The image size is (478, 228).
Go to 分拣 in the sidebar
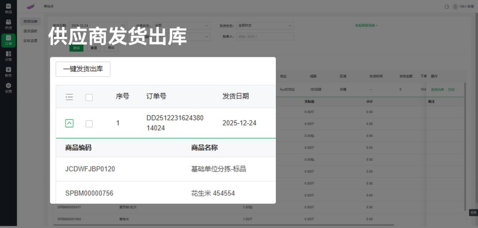pos(8,56)
